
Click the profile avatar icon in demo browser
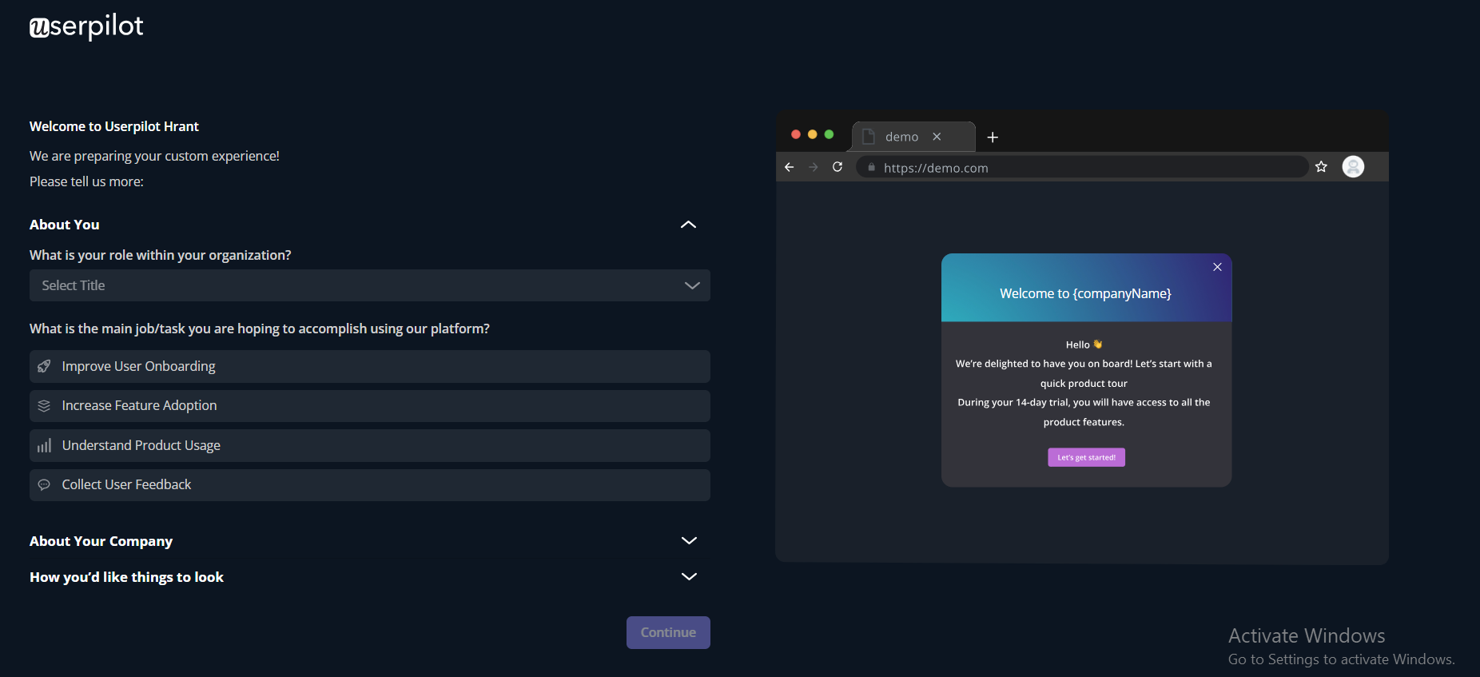1353,167
